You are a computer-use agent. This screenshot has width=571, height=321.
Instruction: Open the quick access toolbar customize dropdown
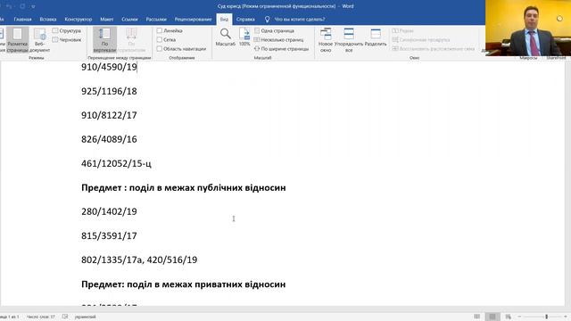pyautogui.click(x=33, y=6)
